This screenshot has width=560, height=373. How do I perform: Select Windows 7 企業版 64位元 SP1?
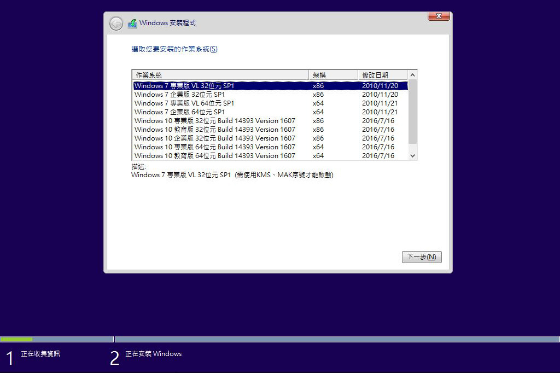[270, 112]
